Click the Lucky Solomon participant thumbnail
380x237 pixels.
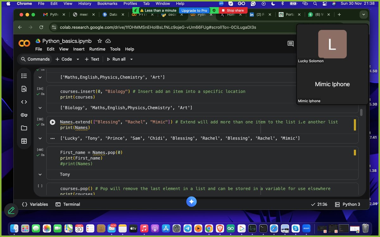332,44
